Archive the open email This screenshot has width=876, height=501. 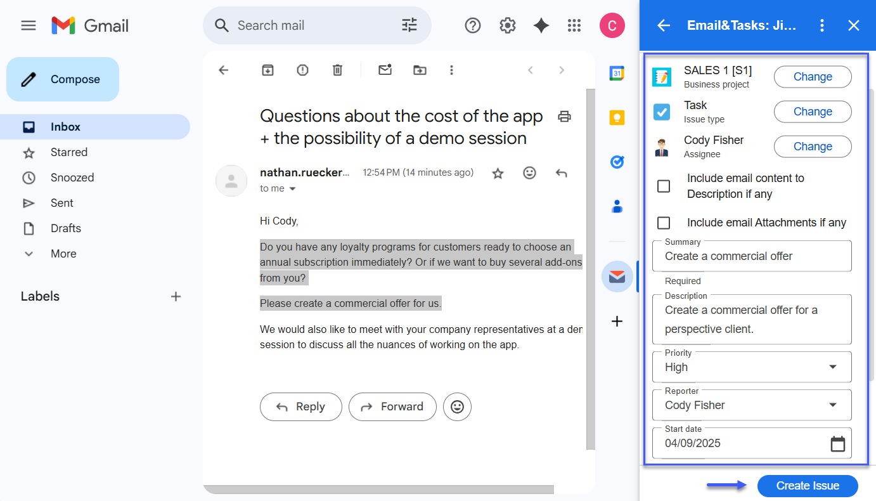tap(267, 70)
